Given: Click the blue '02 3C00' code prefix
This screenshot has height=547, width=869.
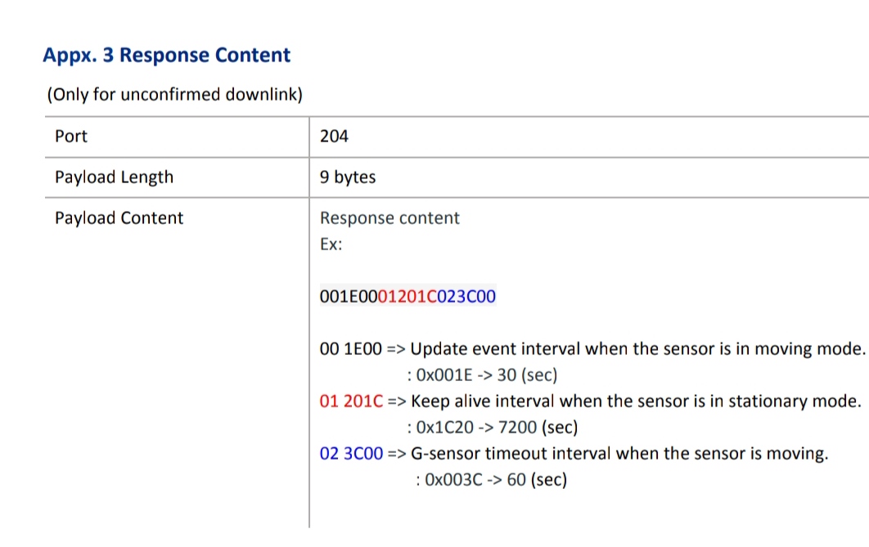Looking at the screenshot, I should 351,454.
